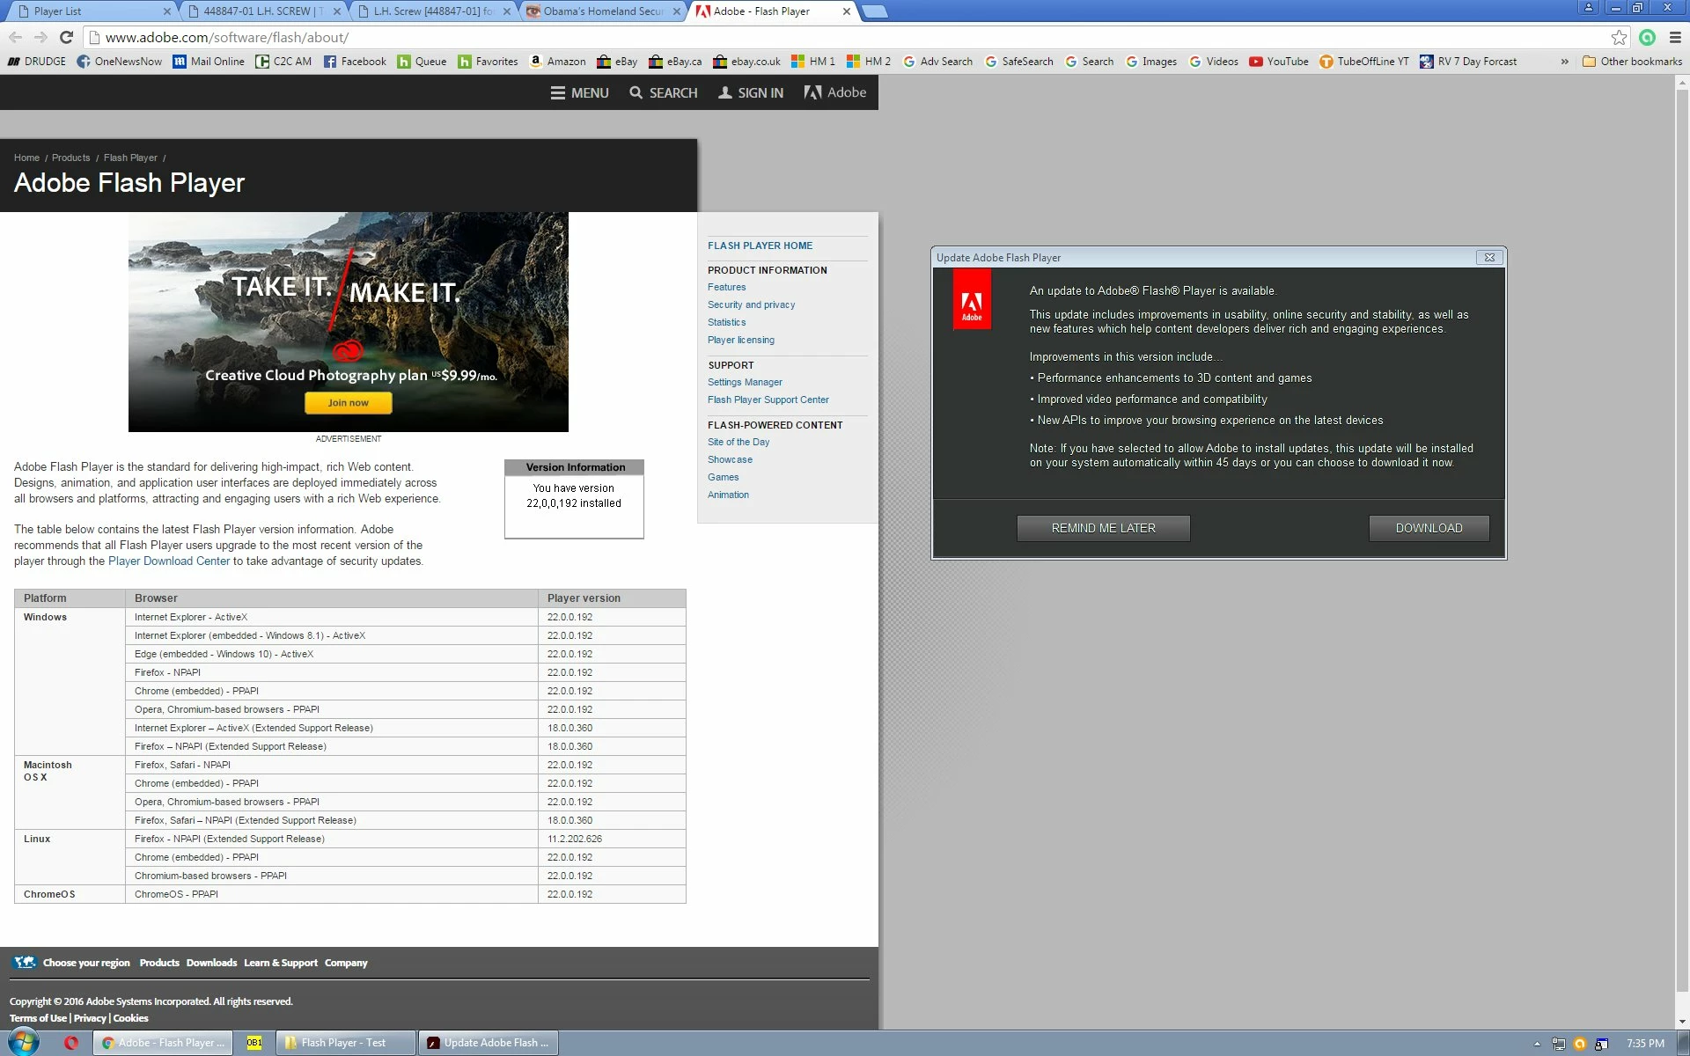Click the Windows Start orb
Image resolution: width=1690 pixels, height=1056 pixels.
[x=23, y=1043]
